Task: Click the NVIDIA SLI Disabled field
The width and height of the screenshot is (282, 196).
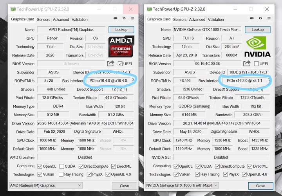Action: [221, 157]
